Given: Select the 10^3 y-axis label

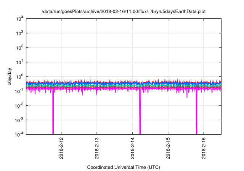Looking at the screenshot, I should pos(20,33).
